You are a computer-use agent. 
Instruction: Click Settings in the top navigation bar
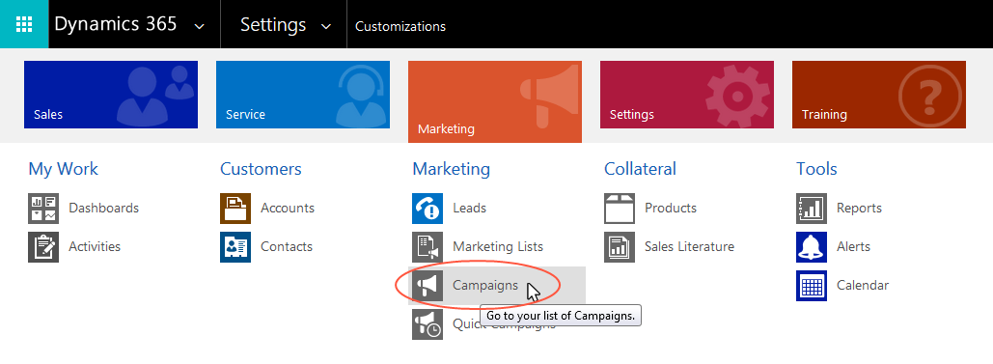click(x=273, y=25)
